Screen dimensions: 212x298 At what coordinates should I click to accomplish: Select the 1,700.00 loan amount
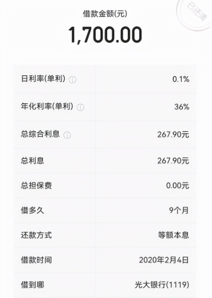[x=105, y=35]
